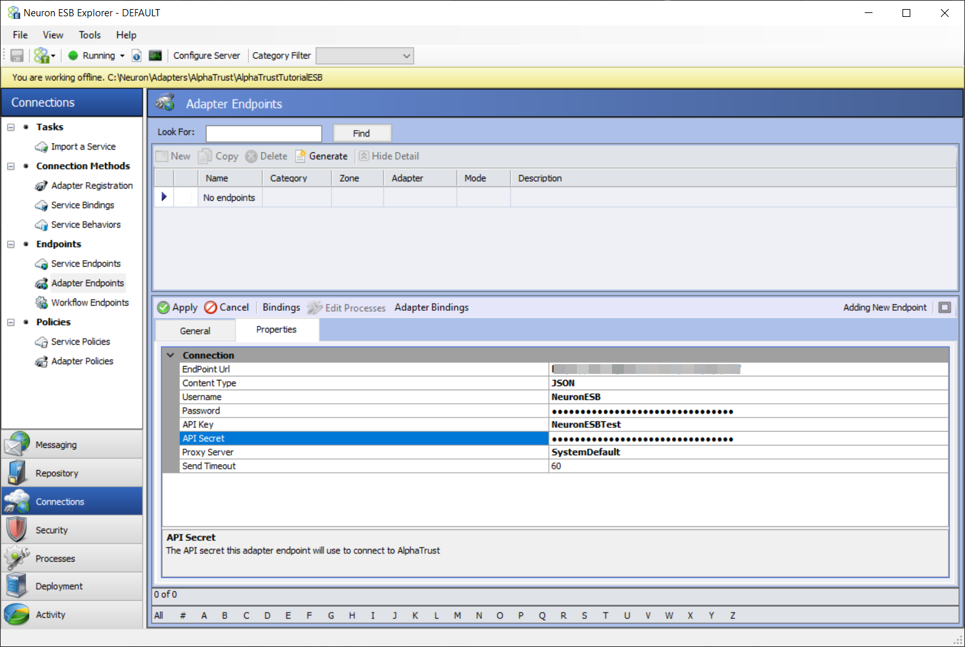Screen dimensions: 965x647
Task: Select Import a Service in the tree
Action: pos(83,147)
